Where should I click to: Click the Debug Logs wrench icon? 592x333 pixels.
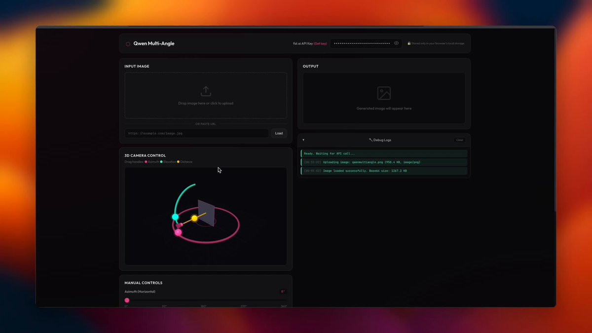pos(370,140)
